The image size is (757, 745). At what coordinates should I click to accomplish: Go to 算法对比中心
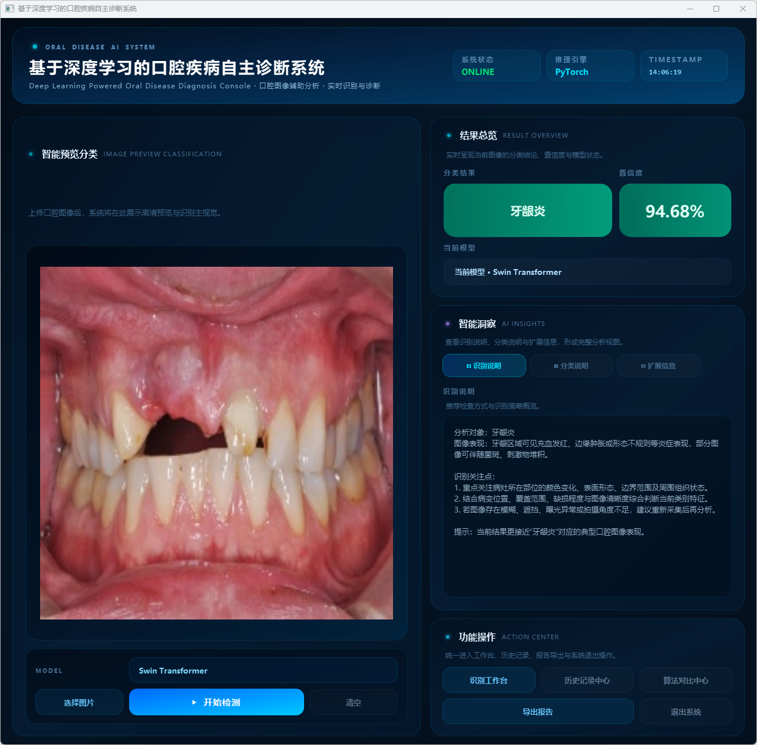coord(685,680)
